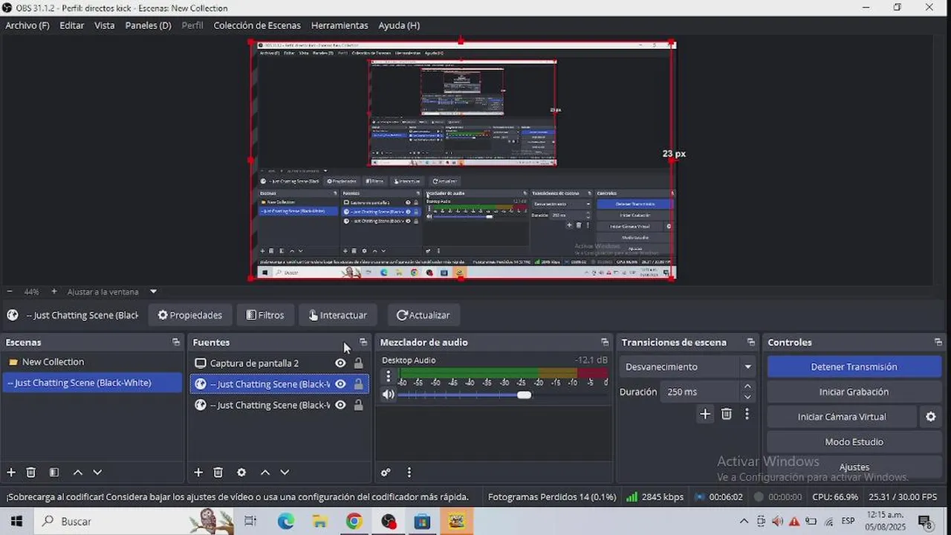Increase transition Duración with up arrow

[x=747, y=386]
